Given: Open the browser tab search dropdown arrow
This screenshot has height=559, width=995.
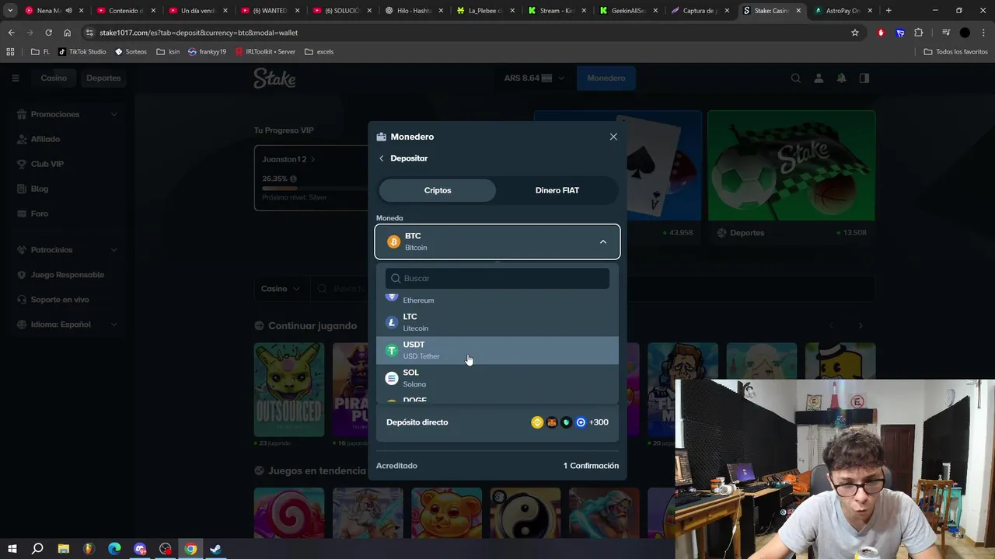Looking at the screenshot, I should 9,11.
